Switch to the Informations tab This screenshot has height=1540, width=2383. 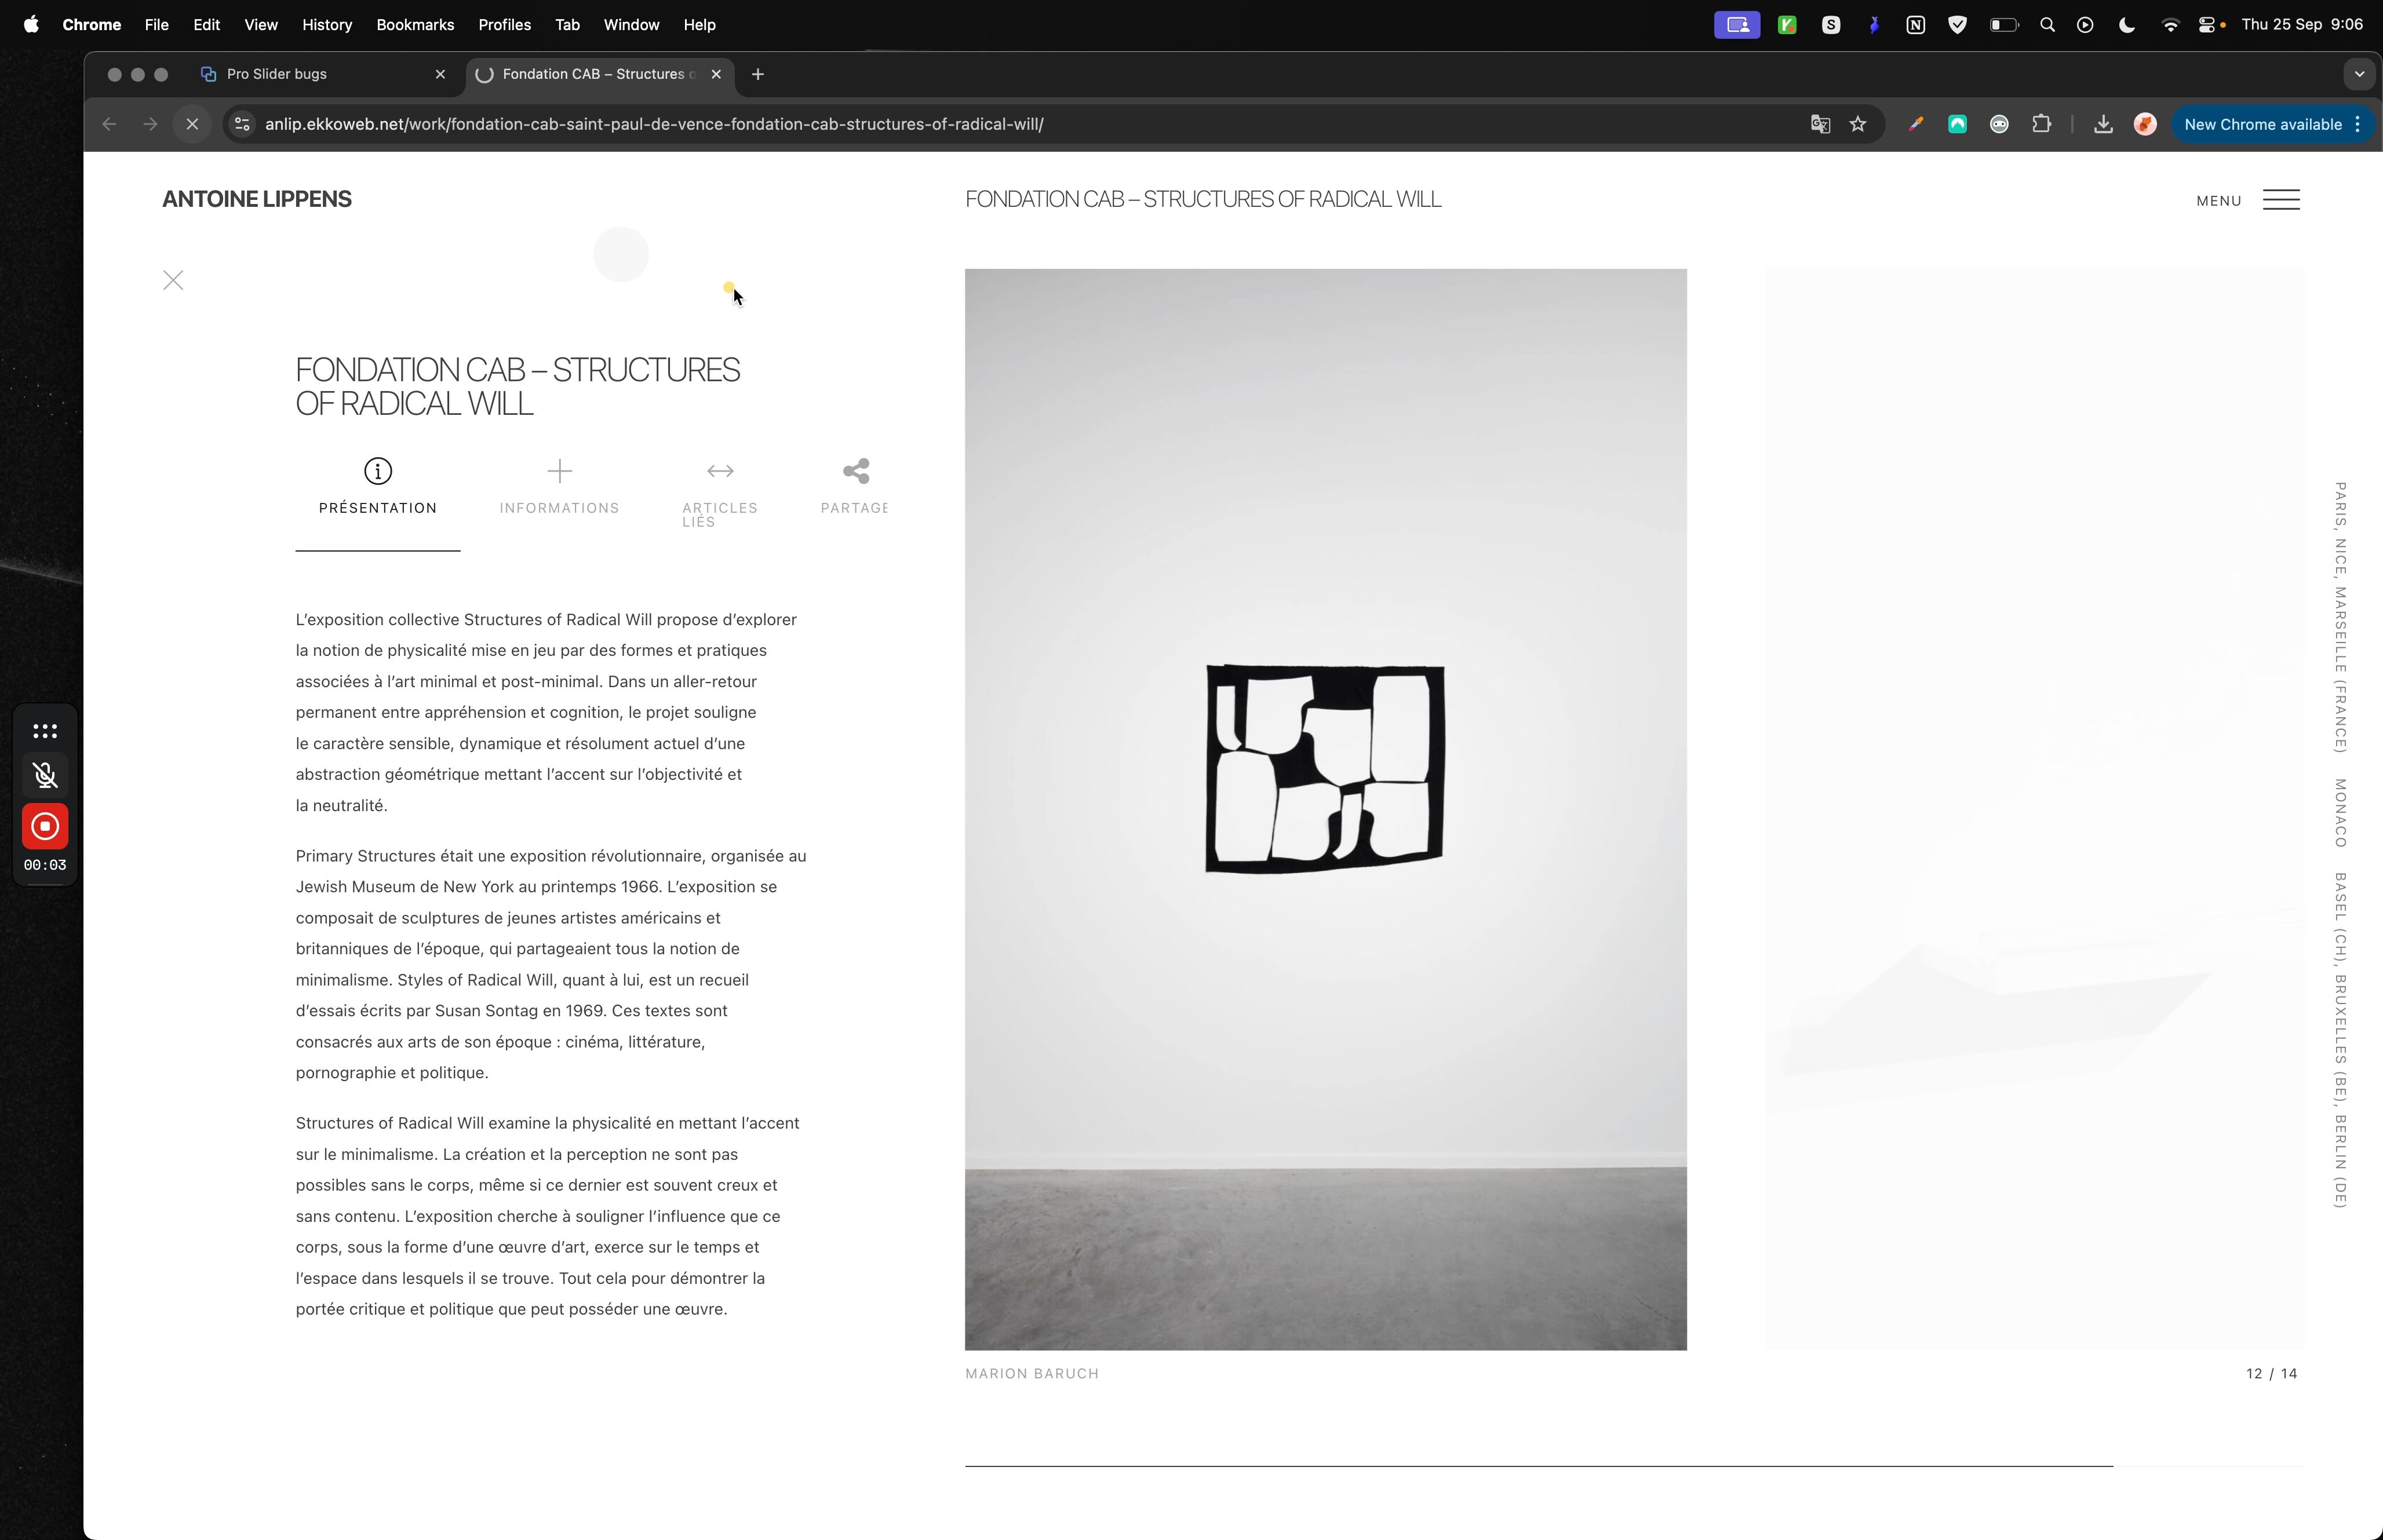(x=560, y=487)
